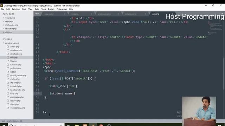Place cursor on the $student_name line

point(63,93)
